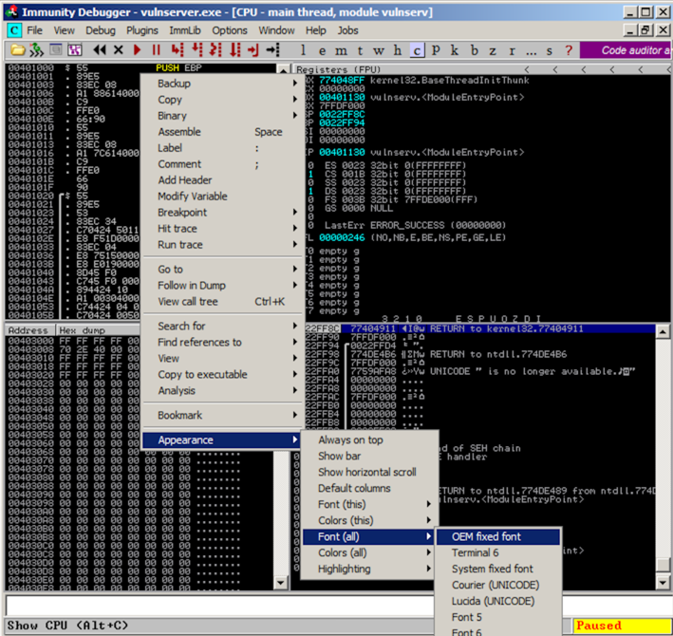
Task: Show breakpoints window with 'b' toolbar button
Action: tap(475, 49)
